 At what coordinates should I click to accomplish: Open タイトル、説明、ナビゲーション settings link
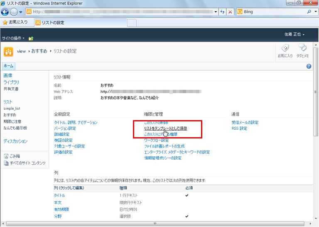pos(76,123)
